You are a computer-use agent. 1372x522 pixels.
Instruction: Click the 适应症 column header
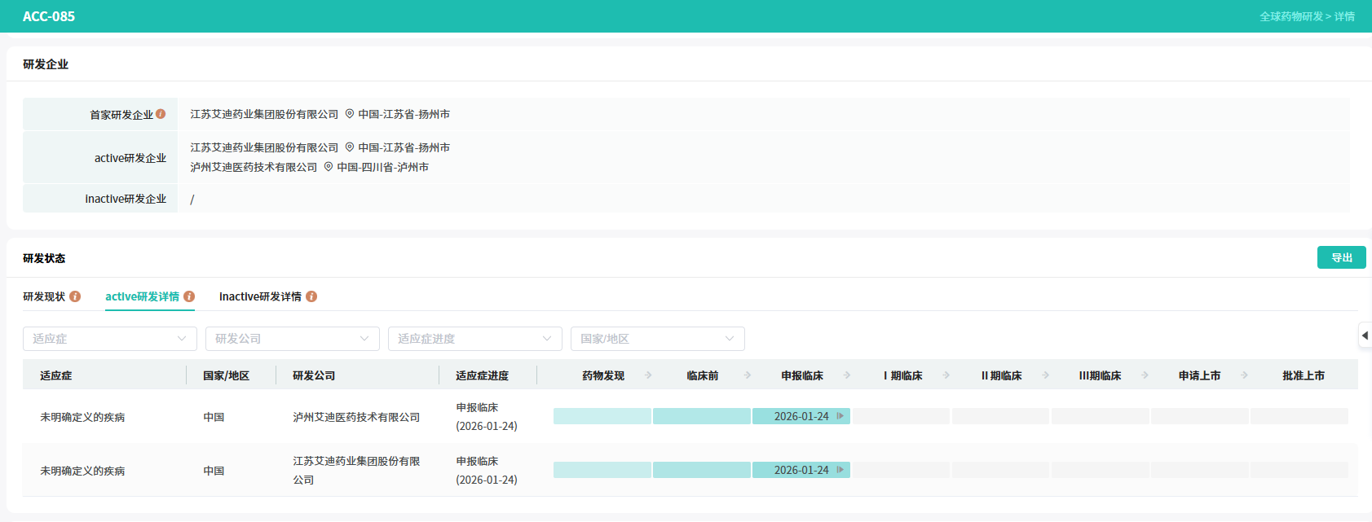56,375
